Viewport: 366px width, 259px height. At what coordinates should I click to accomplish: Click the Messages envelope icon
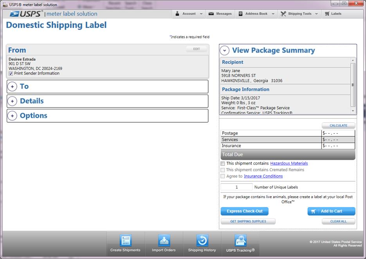tap(211, 14)
